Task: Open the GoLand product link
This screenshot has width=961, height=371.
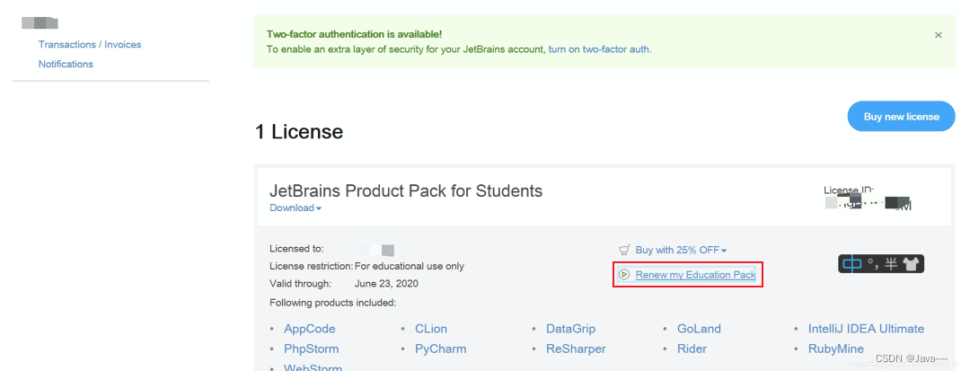Action: point(699,329)
